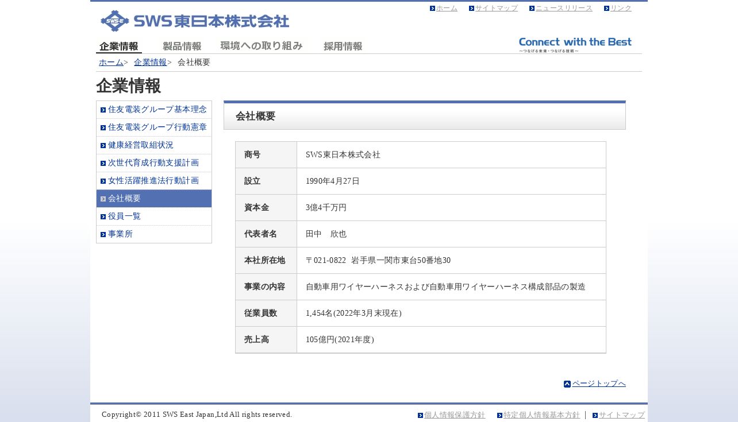Click the 1990年4月27日 value
This screenshot has height=422, width=738.
[x=333, y=181]
